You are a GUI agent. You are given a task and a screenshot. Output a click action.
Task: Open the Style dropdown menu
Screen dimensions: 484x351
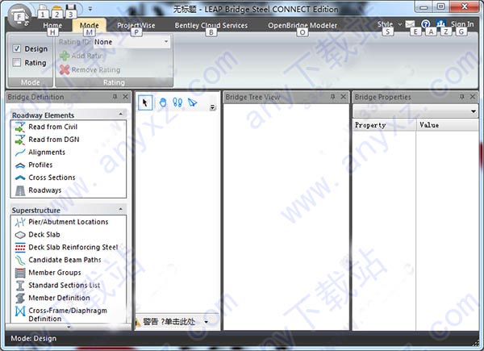tap(388, 24)
